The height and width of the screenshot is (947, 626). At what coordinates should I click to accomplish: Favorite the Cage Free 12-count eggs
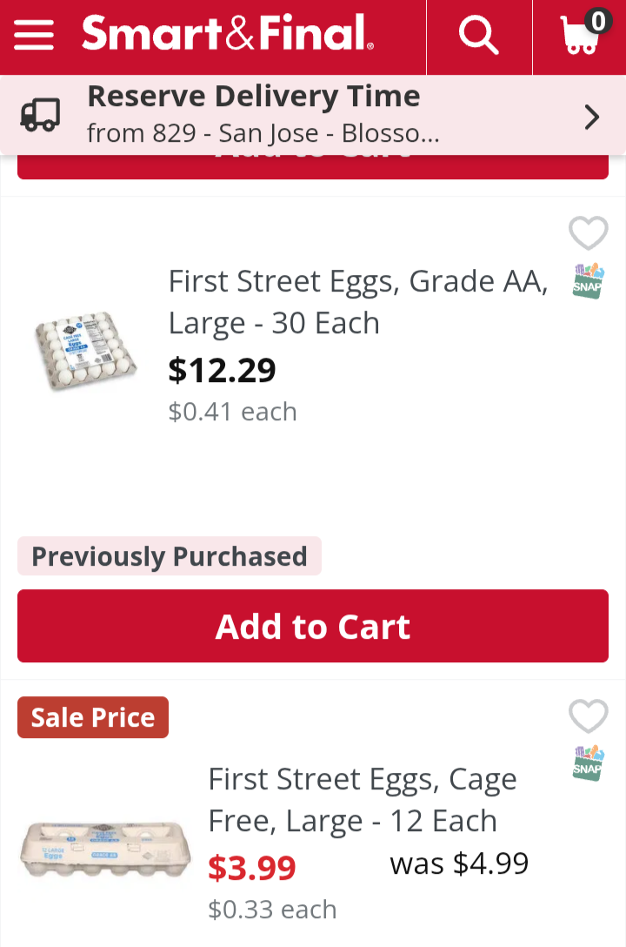[x=589, y=715]
